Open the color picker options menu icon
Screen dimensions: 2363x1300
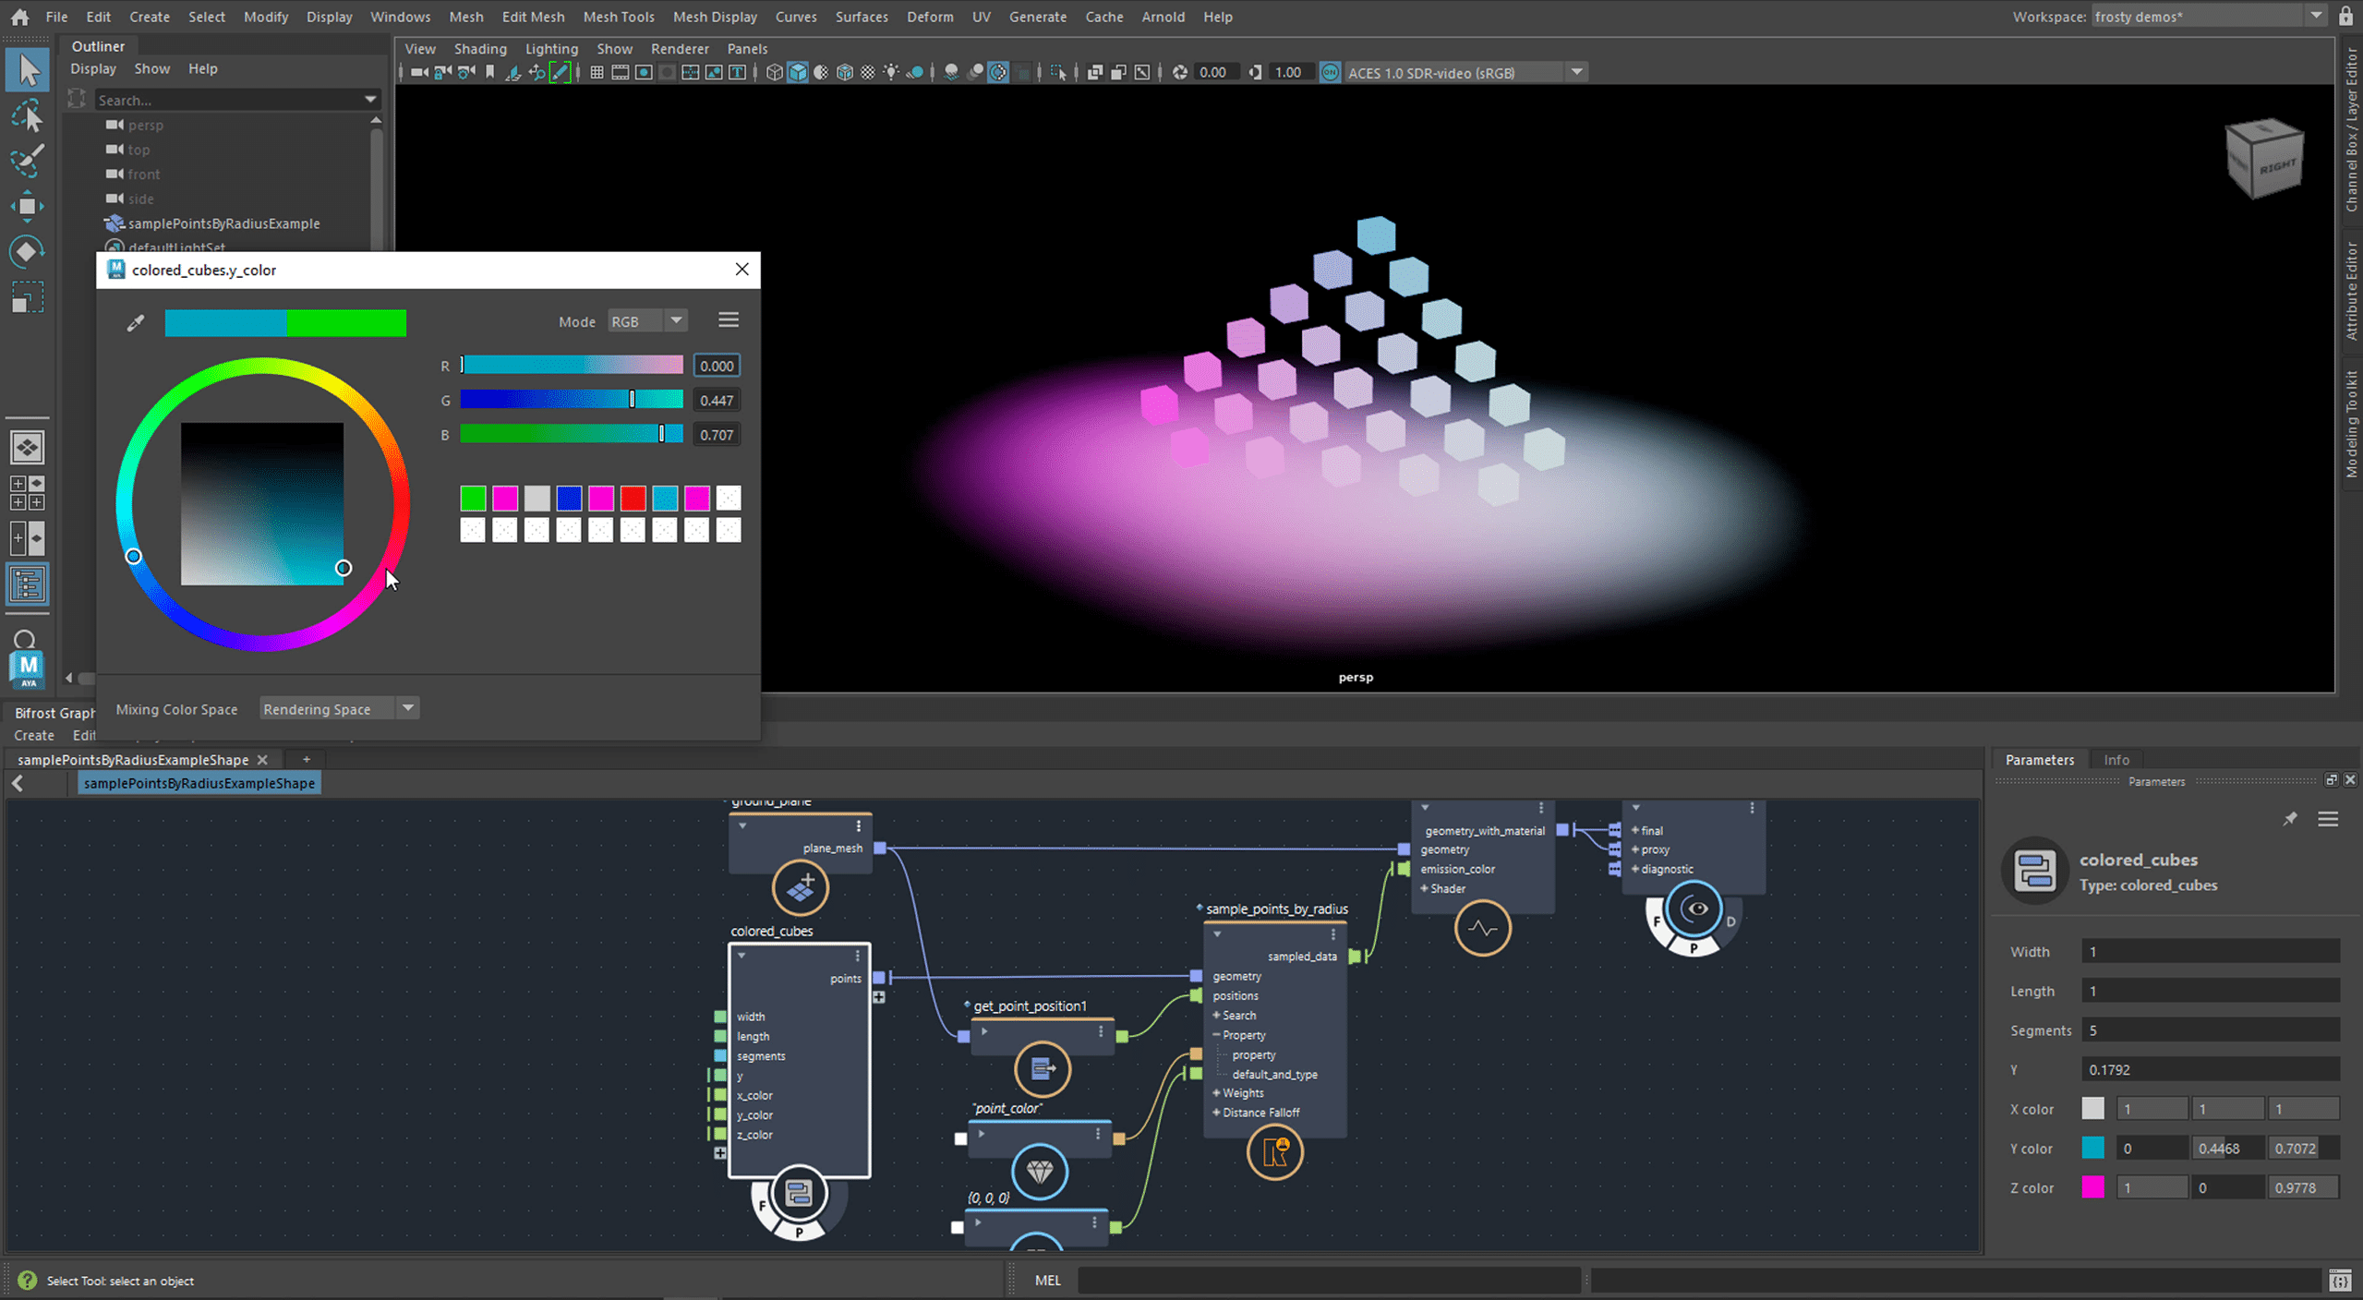(729, 320)
